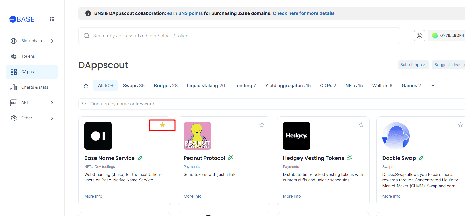The image size is (465, 216).
Task: Click the API icon in sidebar
Action: (14, 103)
